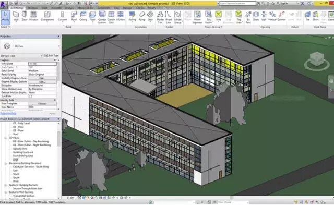Switch to the Structure ribbon tab

click(32, 8)
